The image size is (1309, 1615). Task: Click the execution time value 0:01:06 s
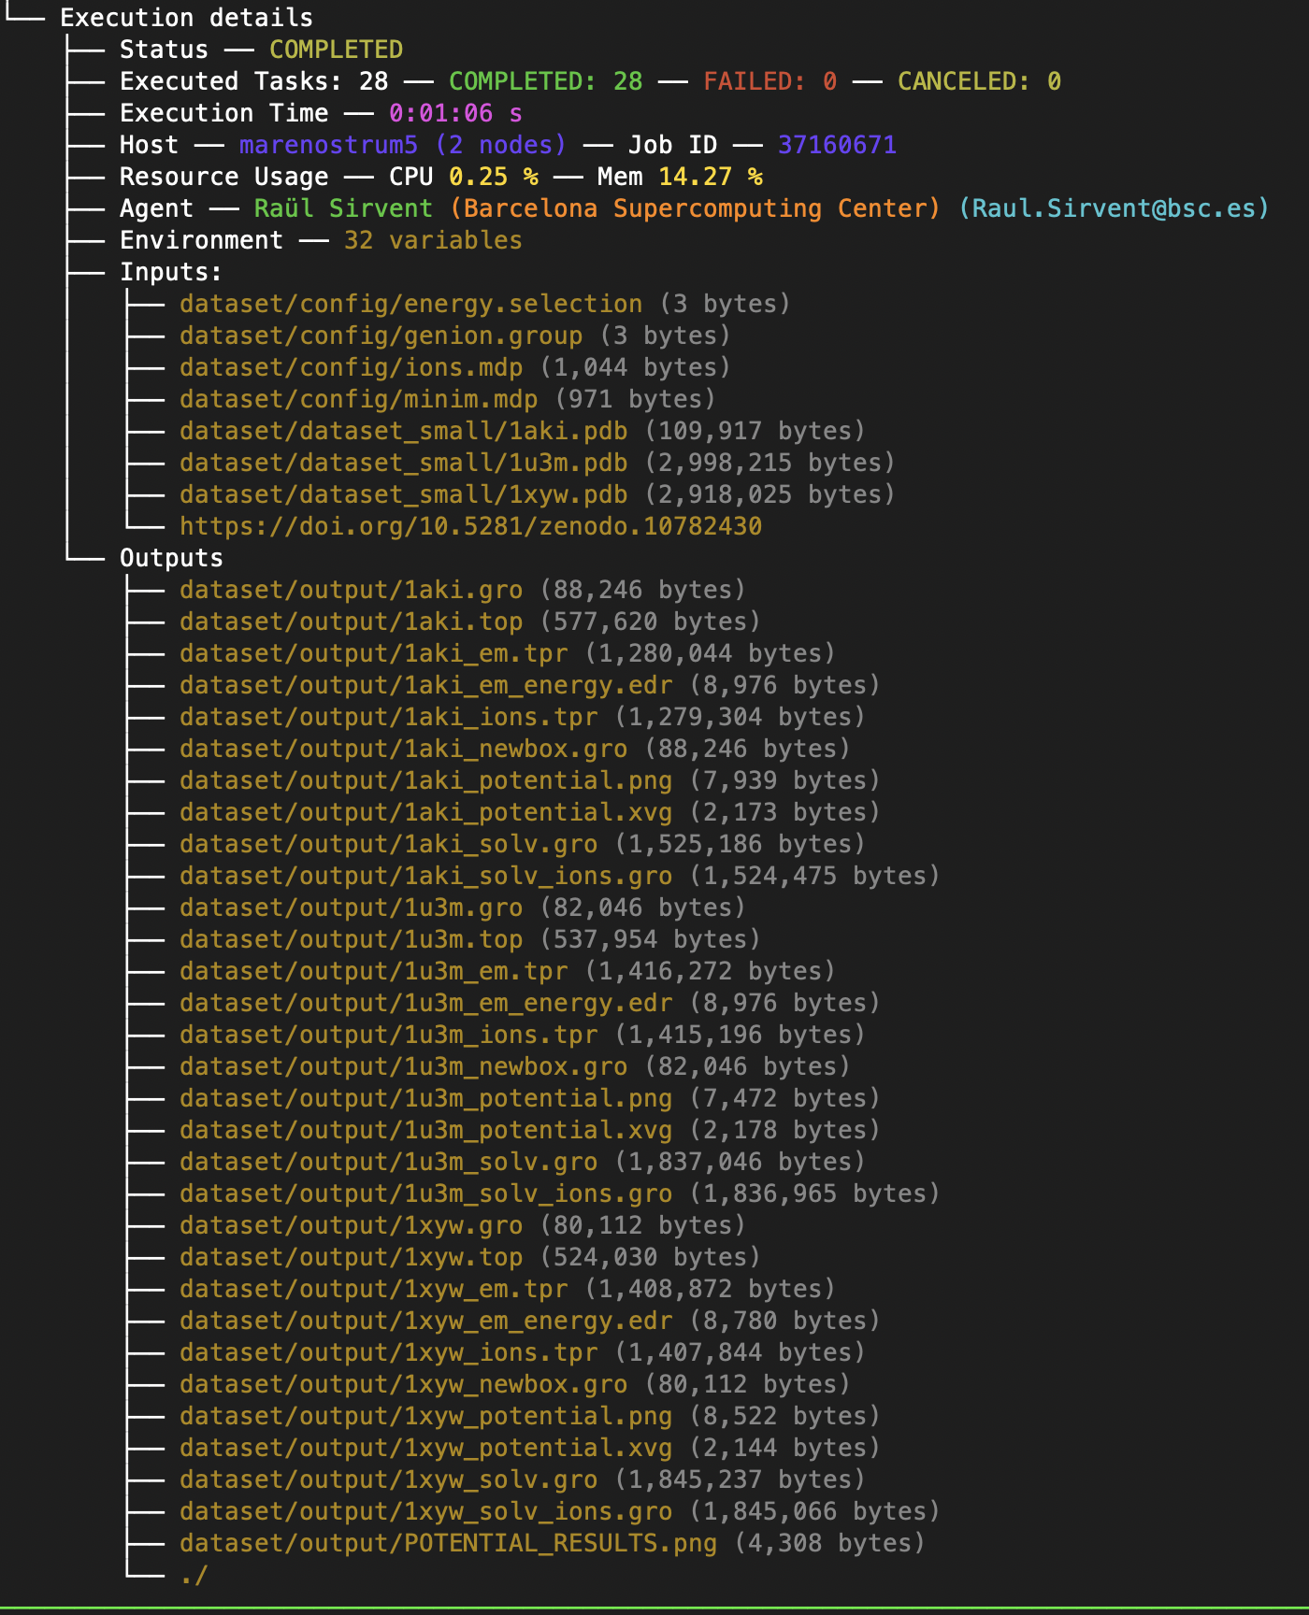point(455,113)
